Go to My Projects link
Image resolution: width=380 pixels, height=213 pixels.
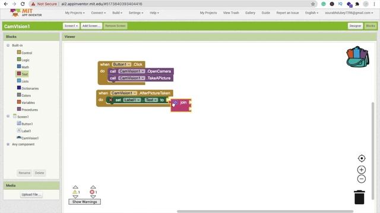pos(208,13)
